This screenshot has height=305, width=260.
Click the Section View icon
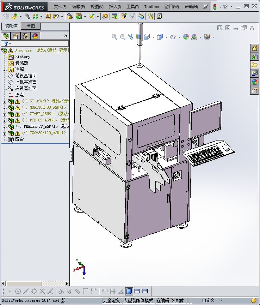[x=139, y=37]
